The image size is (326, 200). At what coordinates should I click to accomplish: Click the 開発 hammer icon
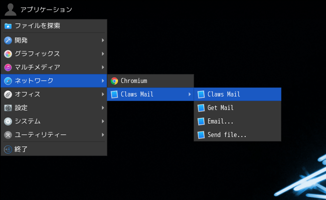8,40
